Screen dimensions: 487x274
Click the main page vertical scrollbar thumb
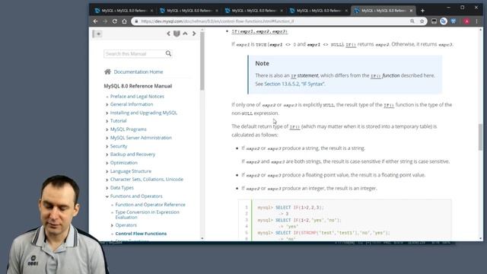coord(481,137)
